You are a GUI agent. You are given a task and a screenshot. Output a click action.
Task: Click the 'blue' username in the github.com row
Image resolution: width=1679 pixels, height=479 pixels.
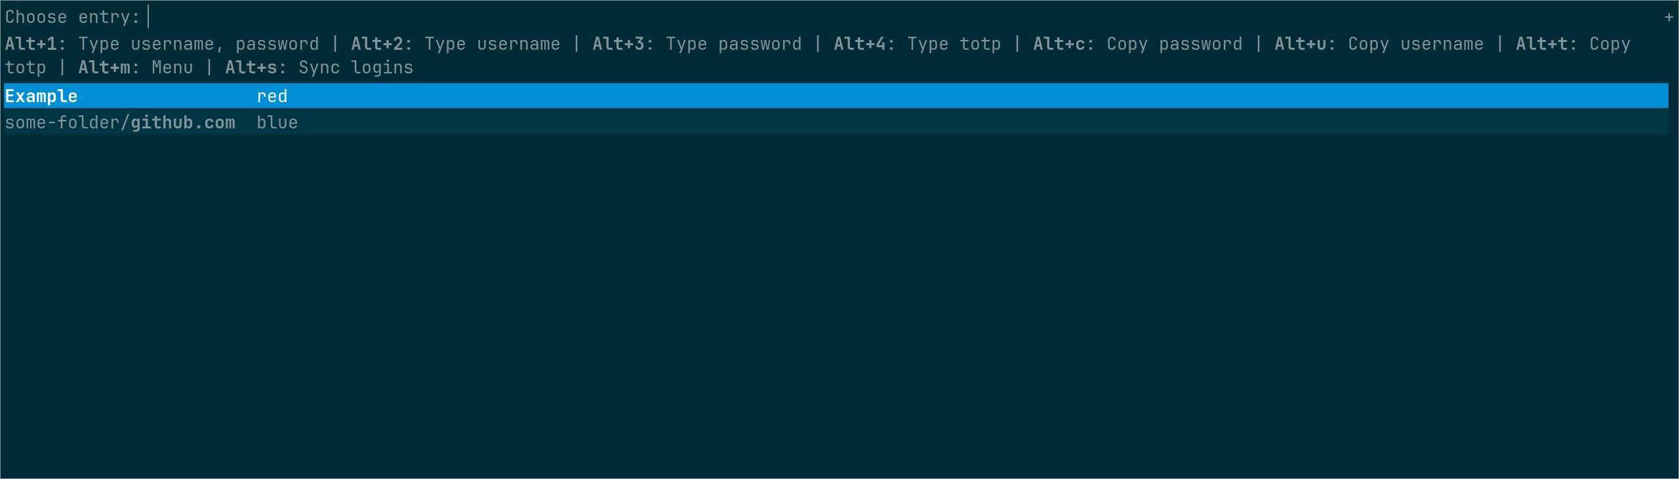(x=277, y=123)
